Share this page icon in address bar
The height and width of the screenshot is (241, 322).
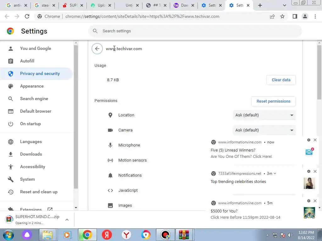272,16
